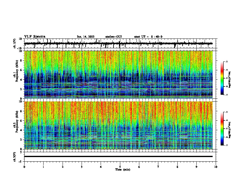Image resolution: width=243 pixels, height=187 pixels.
Task: Click the "-3" label on ch.1 color scale
Action: point(226,61)
